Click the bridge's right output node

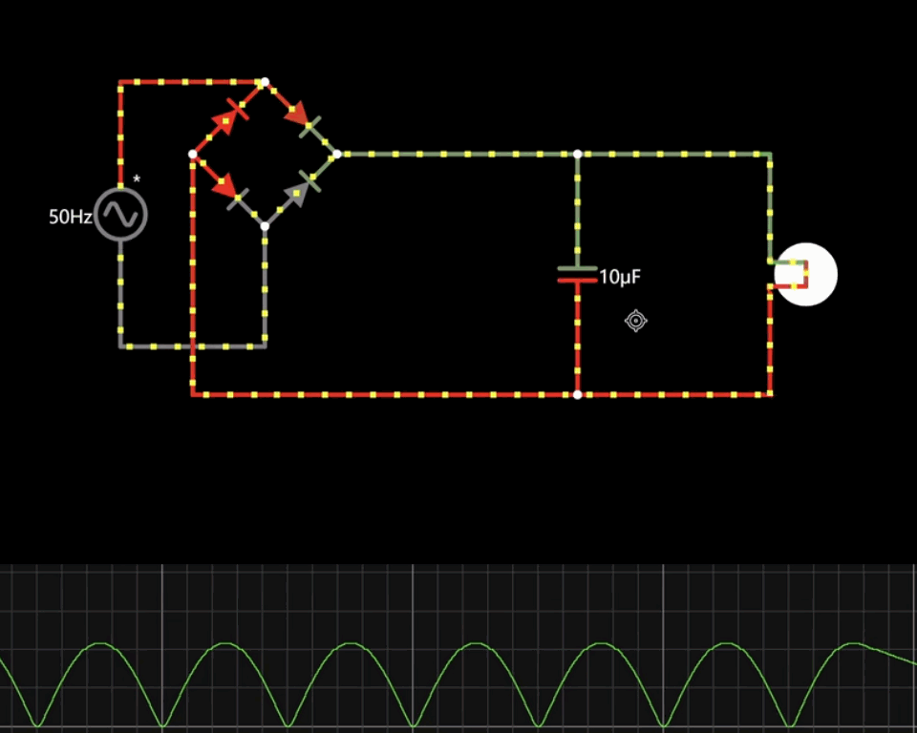click(337, 155)
